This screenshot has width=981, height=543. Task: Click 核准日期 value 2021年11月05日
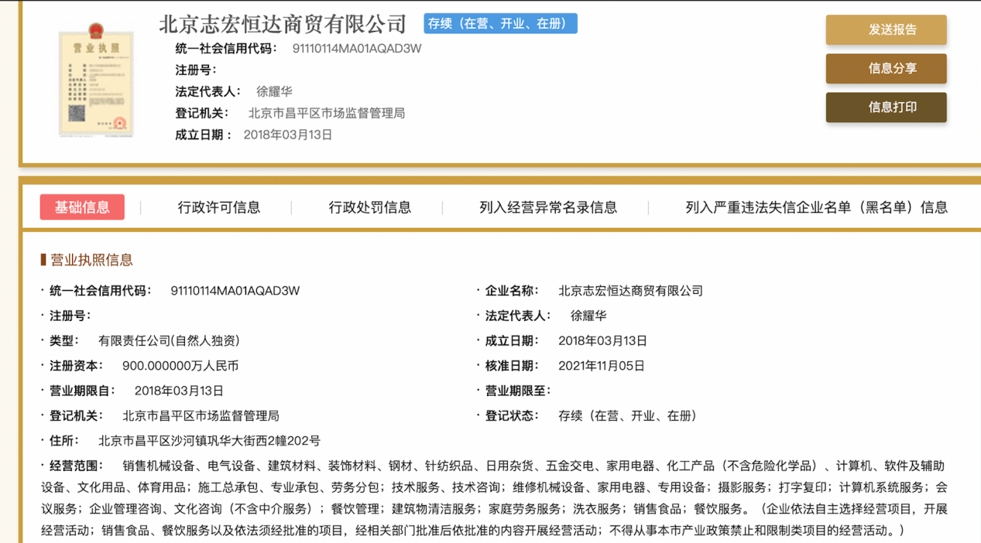pos(602,366)
